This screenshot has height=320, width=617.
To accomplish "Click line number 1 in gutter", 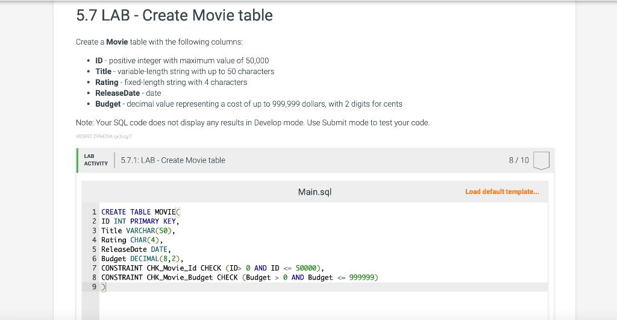I will coord(94,212).
